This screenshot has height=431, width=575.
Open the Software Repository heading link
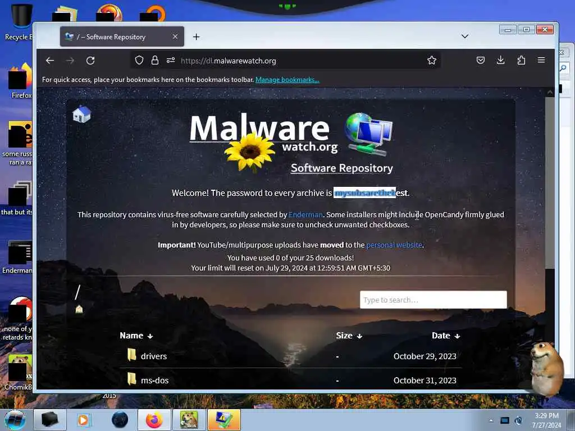(x=342, y=168)
